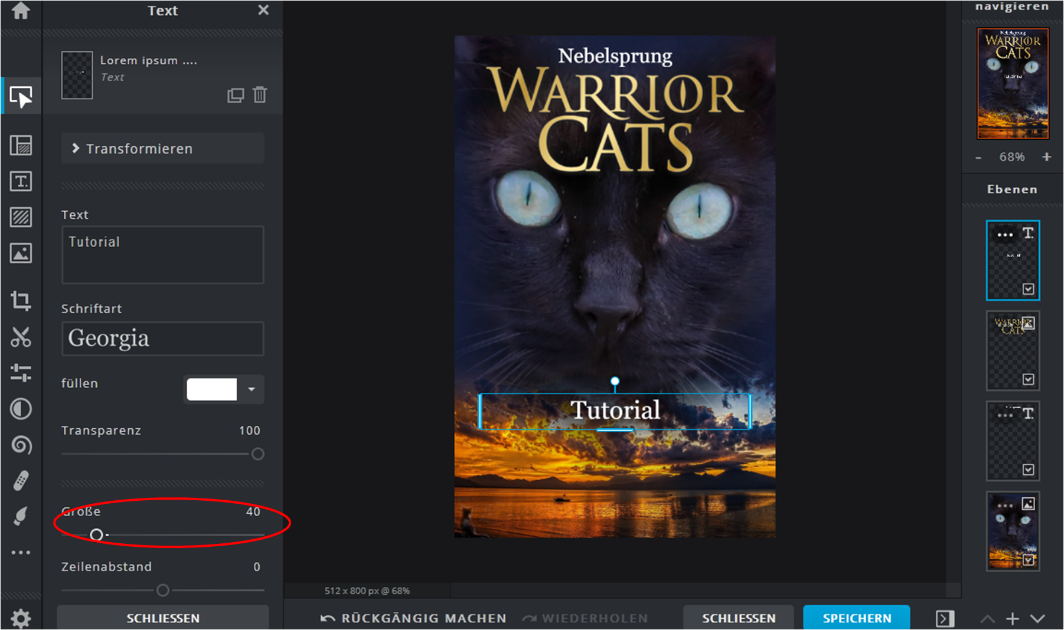Open options dots on third text layer
Viewport: 1064px width, 630px height.
(1005, 415)
